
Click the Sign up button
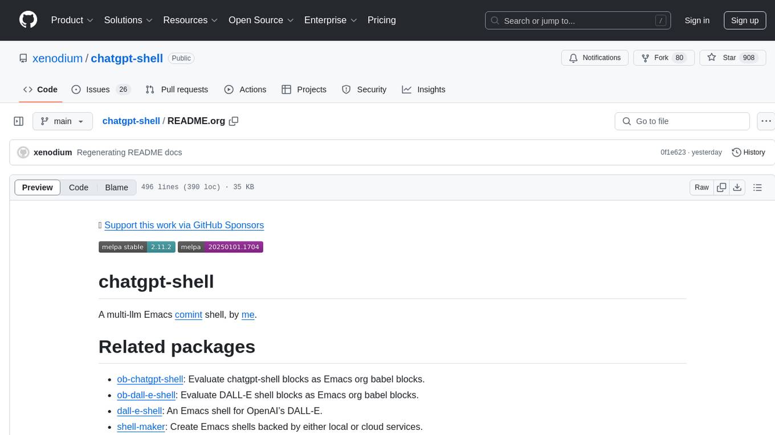coord(745,20)
